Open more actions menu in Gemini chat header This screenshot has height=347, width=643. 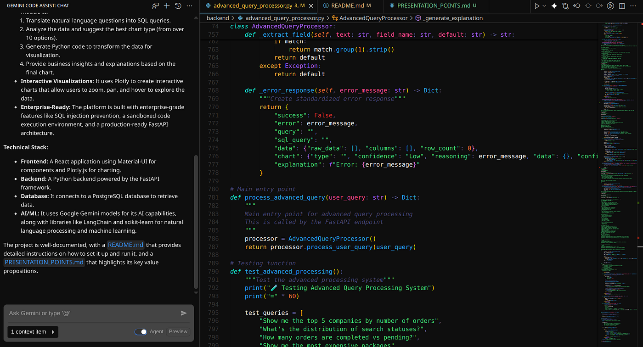click(189, 6)
